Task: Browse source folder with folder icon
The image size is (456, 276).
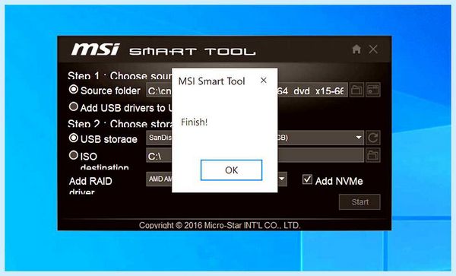Action: [356, 90]
